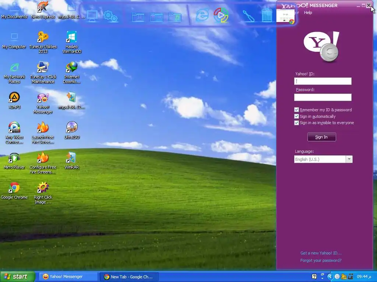Open the Help menu in Yahoo Messenger
Viewport: 377px width, 282px height.
tap(308, 12)
